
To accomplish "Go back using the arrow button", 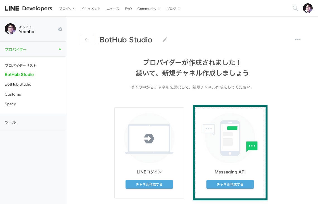I will click(87, 39).
